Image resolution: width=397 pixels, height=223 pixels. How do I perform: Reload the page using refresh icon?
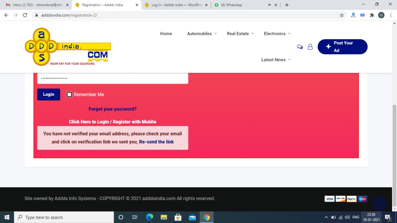point(25,15)
